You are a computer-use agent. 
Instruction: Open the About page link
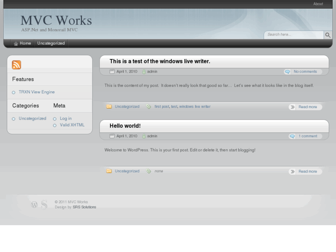318,4
